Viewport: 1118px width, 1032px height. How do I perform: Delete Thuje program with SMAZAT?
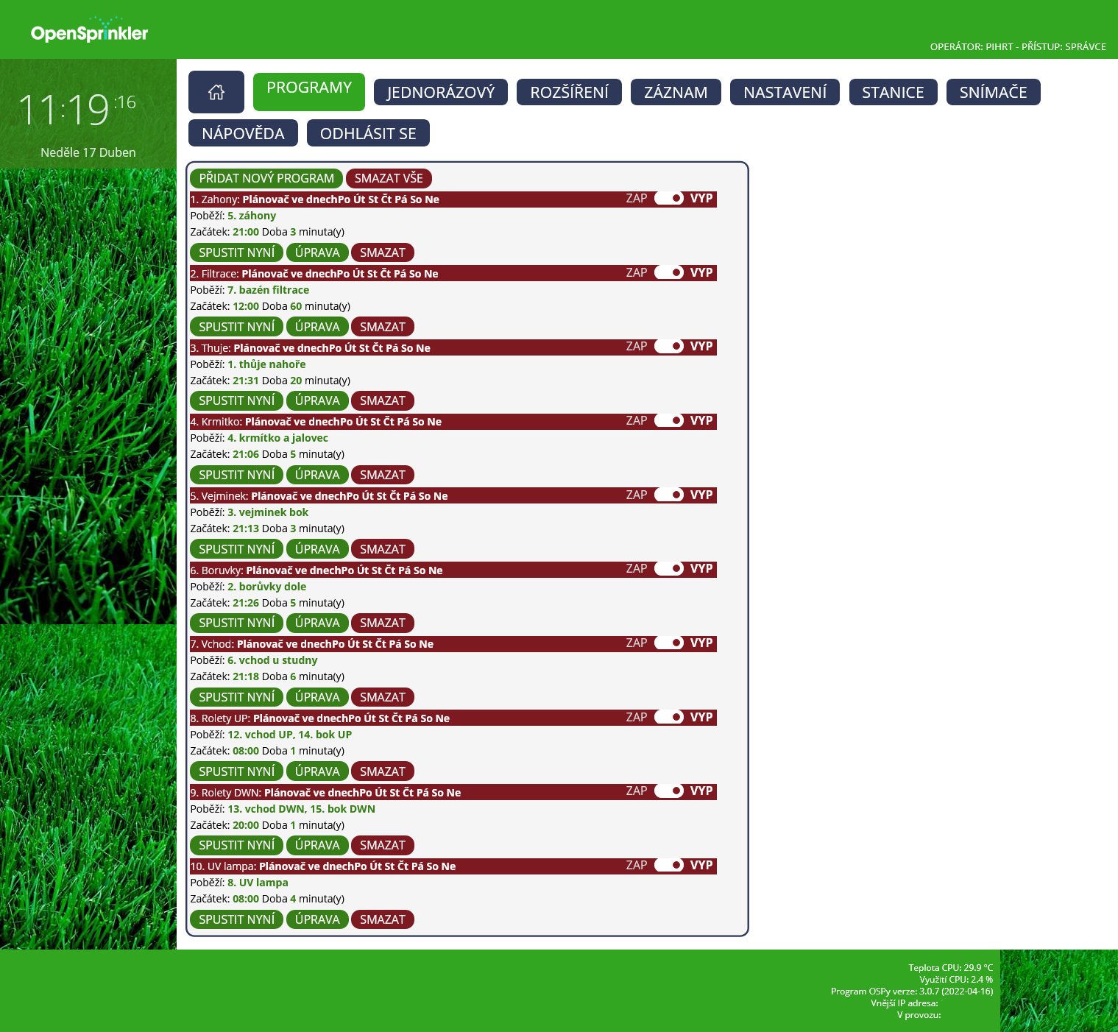(383, 400)
